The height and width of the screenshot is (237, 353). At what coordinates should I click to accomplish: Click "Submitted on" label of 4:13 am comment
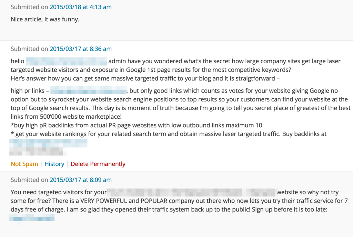point(29,7)
